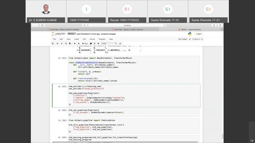Click the highlighted OldDataFrameSelector class name
This screenshot has width=255, height=143.
pyautogui.click(x=87, y=63)
